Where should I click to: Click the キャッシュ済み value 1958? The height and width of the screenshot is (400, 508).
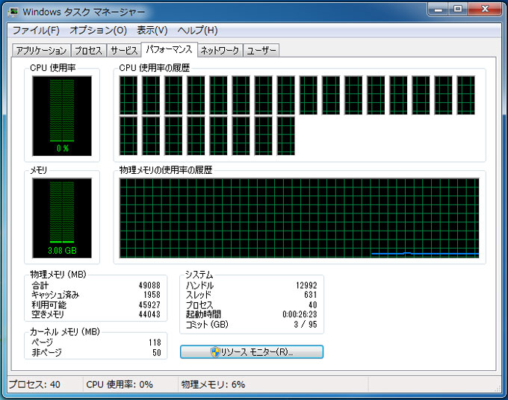point(152,295)
